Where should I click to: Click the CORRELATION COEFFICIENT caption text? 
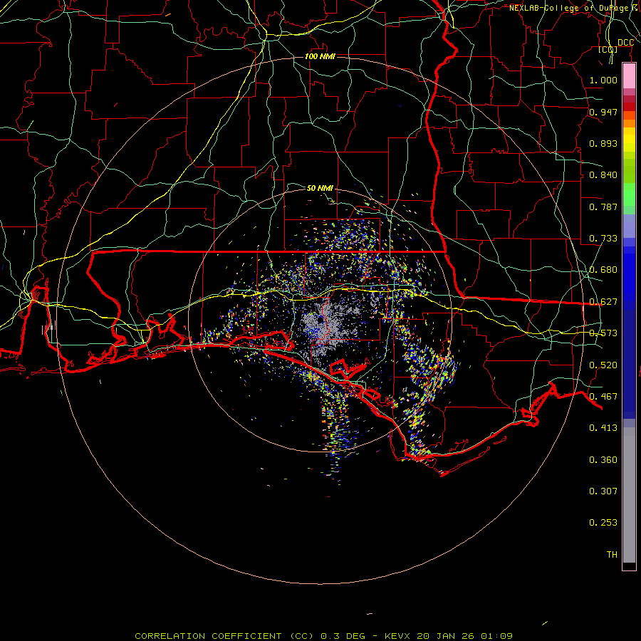coord(208,636)
